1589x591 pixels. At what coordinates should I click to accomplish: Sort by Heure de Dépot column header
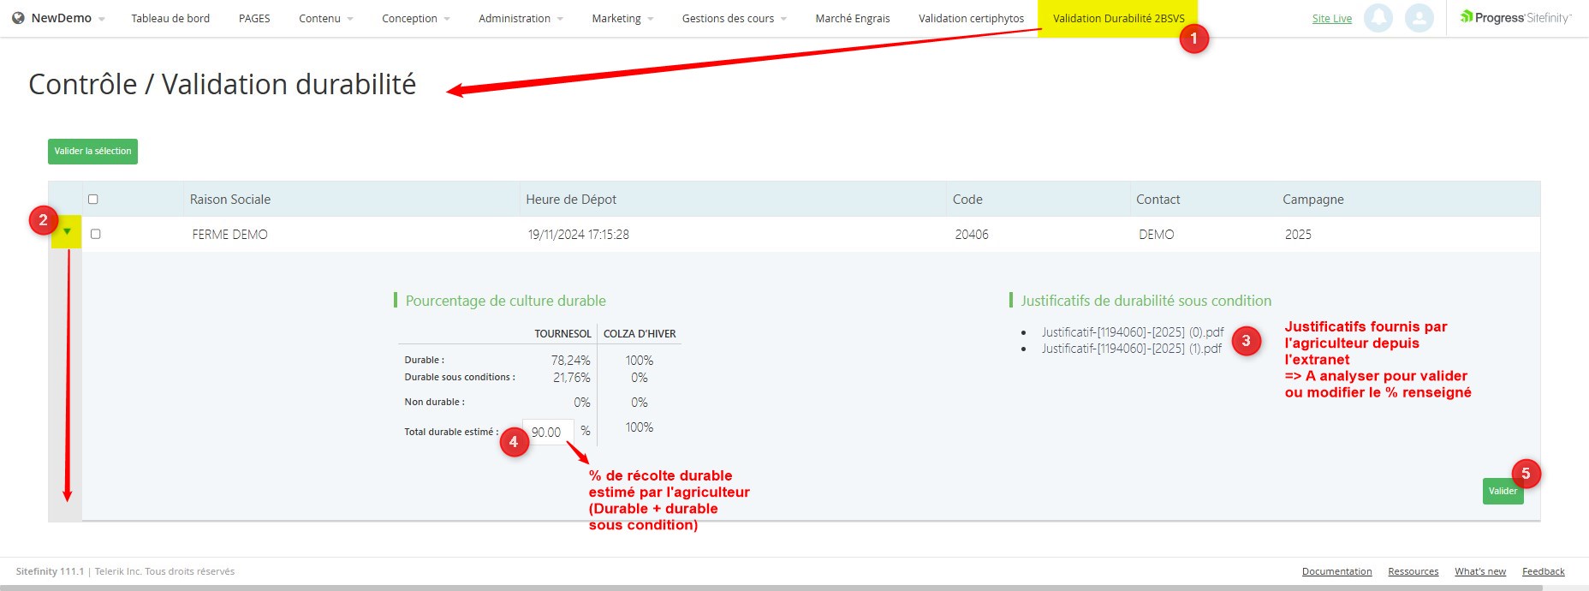(571, 200)
